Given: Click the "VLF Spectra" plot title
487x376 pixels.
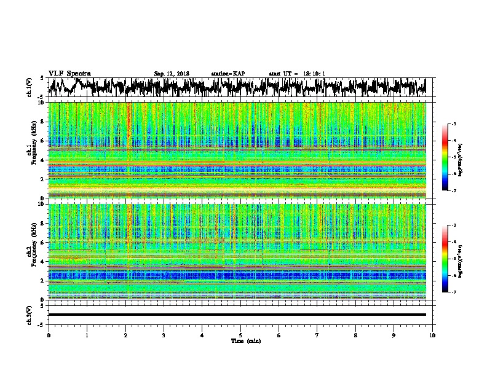Looking at the screenshot, I should click(x=69, y=74).
